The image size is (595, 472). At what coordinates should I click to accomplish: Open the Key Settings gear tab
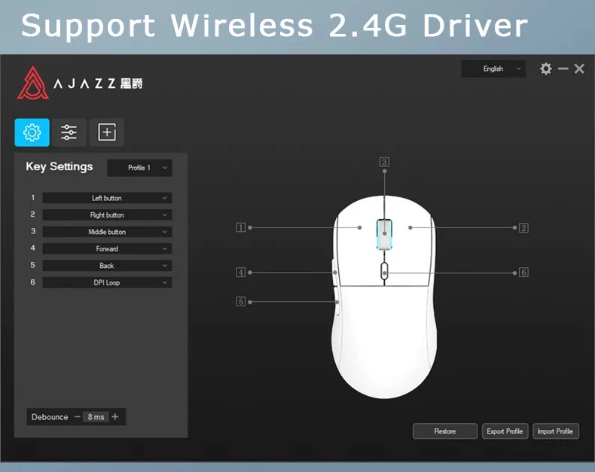coord(32,132)
